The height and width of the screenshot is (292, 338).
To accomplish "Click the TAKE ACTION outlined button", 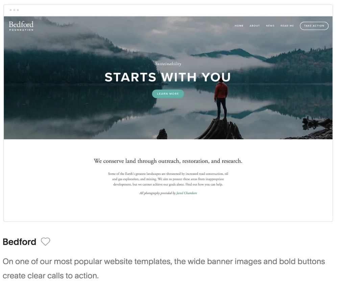I will 314,26.
